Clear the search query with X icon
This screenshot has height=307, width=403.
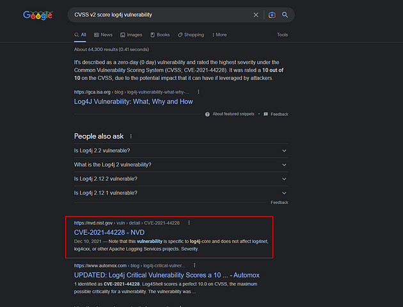[x=256, y=15]
